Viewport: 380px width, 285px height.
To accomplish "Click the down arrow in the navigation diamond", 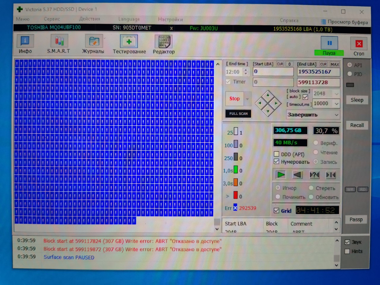I will point(268,111).
